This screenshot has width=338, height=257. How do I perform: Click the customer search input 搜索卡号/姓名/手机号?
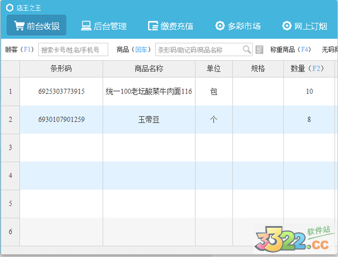point(73,49)
